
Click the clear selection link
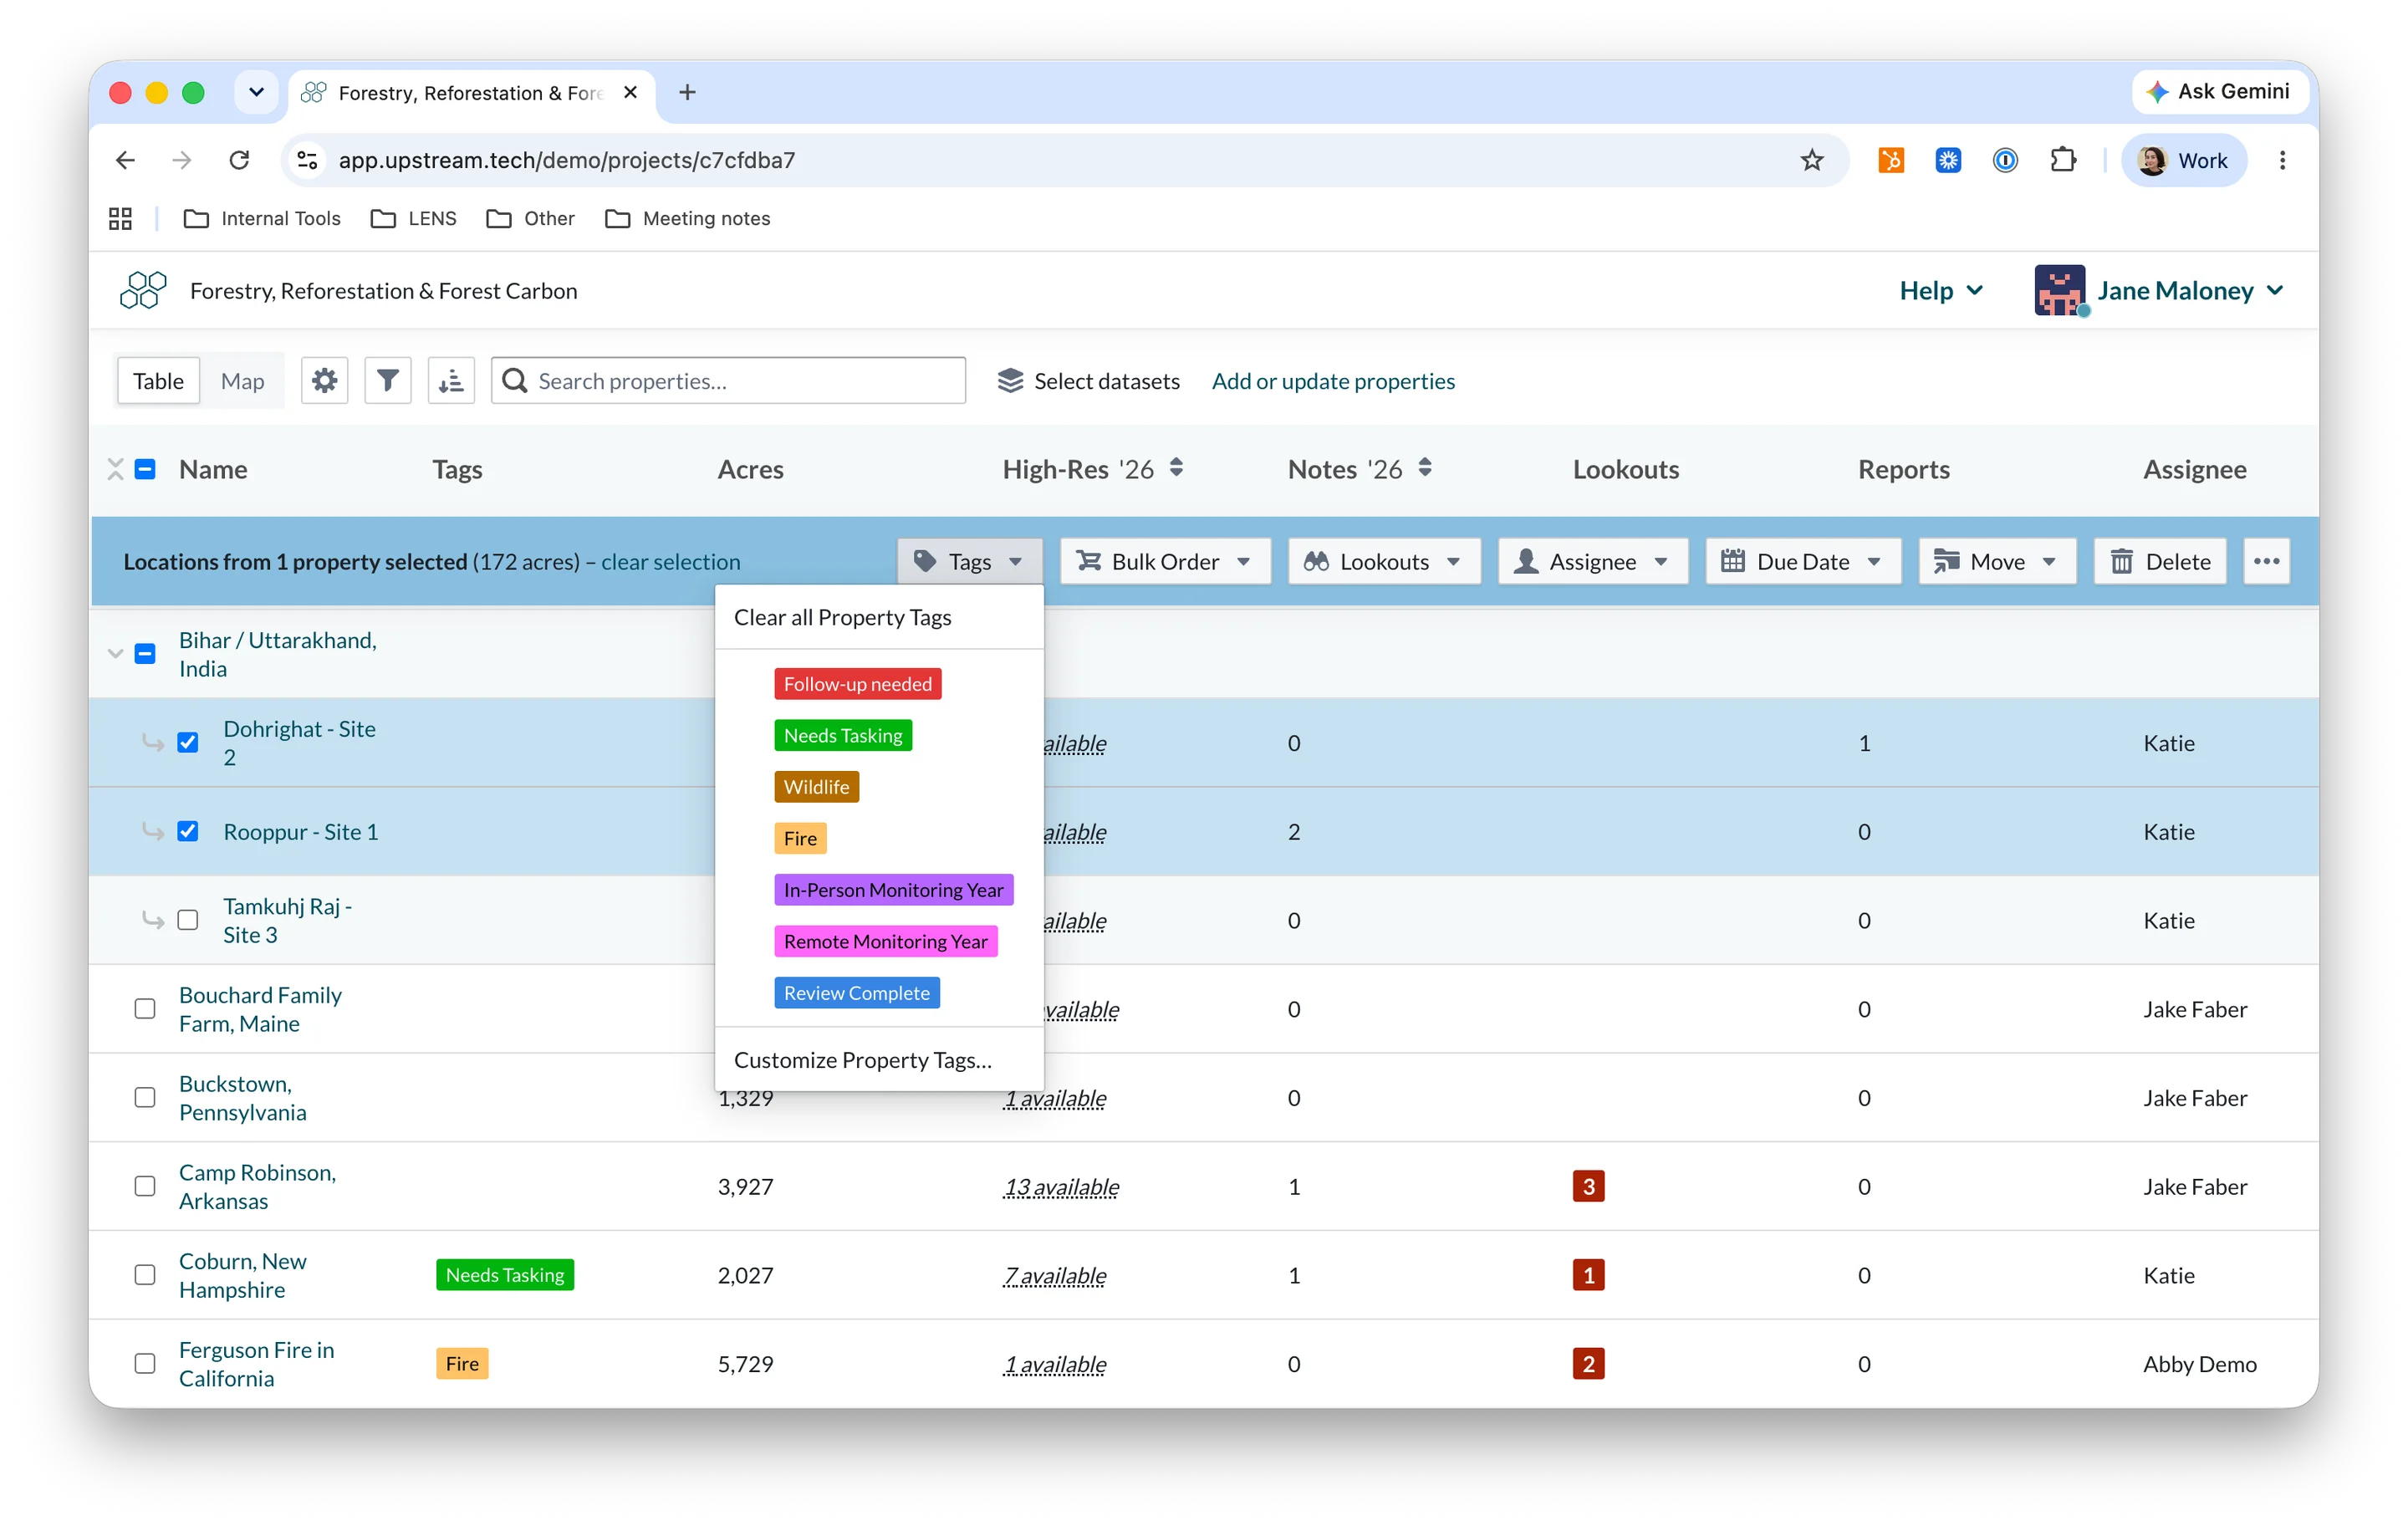click(670, 562)
